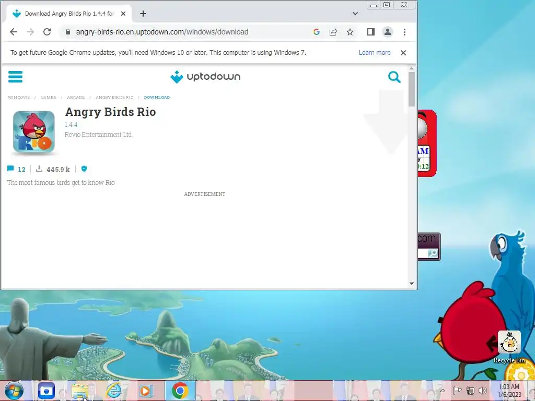Click the page scrollbar thumb
The height and width of the screenshot is (401, 535).
pos(412,89)
